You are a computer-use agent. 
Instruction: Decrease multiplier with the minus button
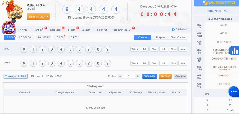point(120,76)
